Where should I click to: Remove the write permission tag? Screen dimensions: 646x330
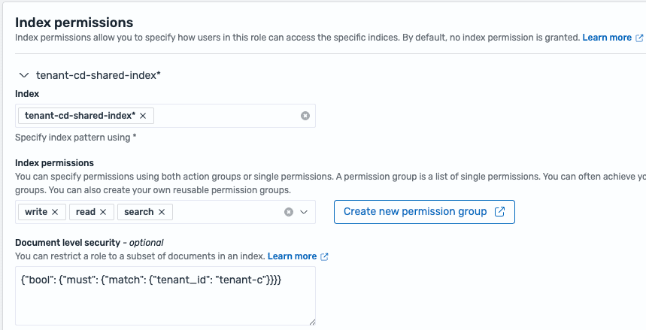55,212
